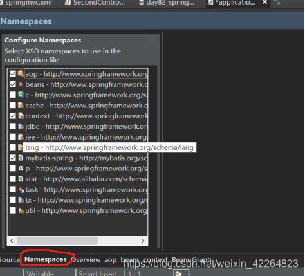The height and width of the screenshot is (276, 305).
Task: Select the stat alibaba schema row text
Action: pos(86,179)
